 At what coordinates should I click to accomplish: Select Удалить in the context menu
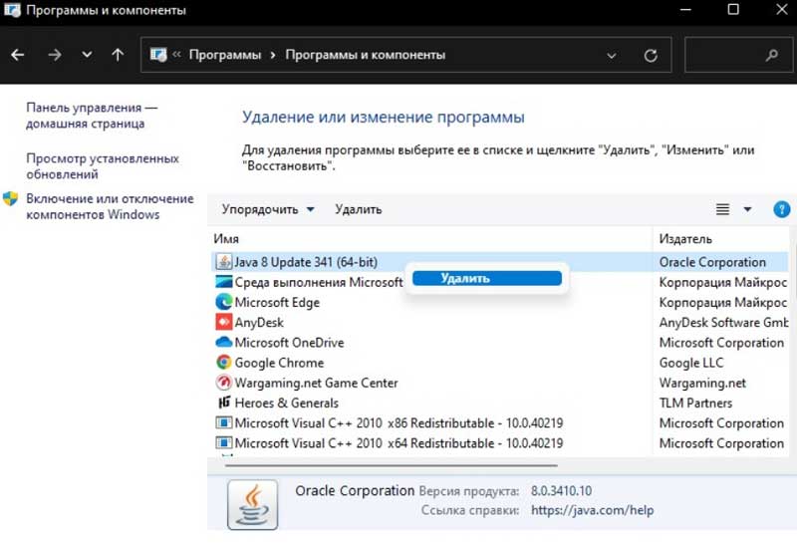487,278
